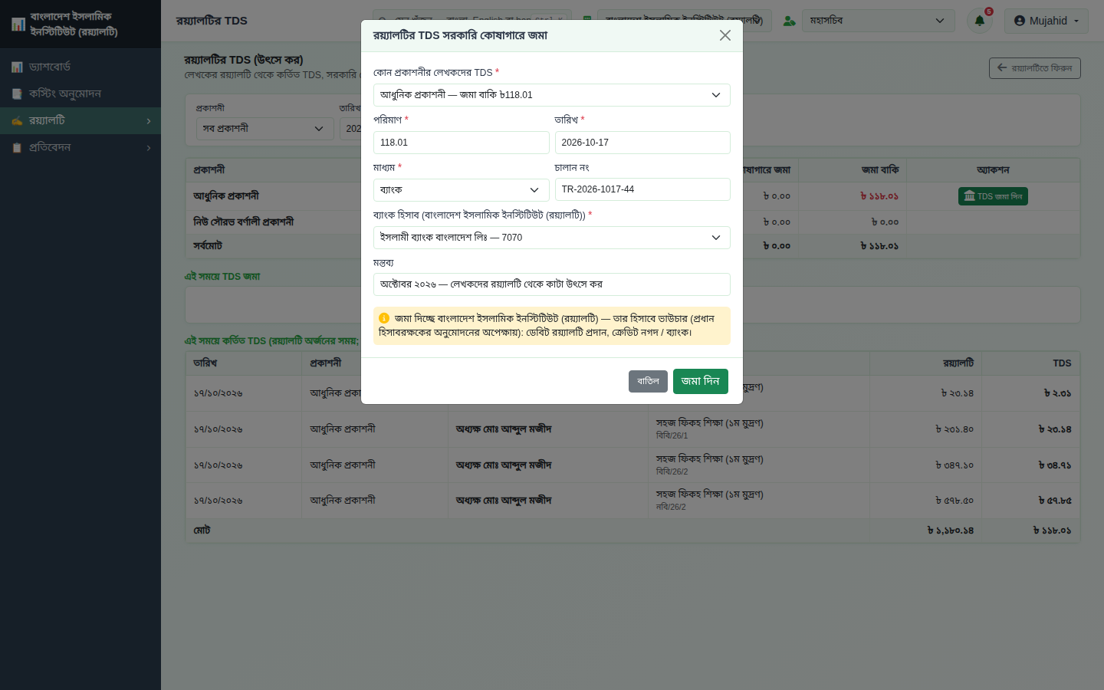Screen dimensions: 1104x690
Task: Click the প্রতিবেদন clipboard icon
Action: [x=17, y=148]
